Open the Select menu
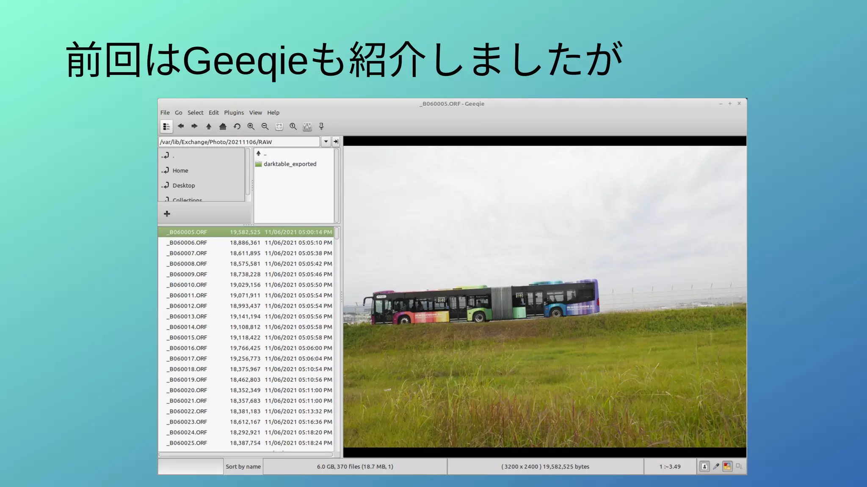The width and height of the screenshot is (867, 487). click(196, 112)
